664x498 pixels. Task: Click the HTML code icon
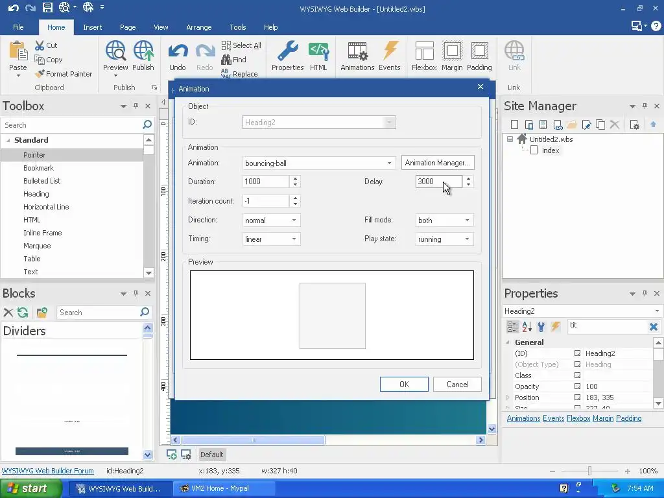coord(318,51)
